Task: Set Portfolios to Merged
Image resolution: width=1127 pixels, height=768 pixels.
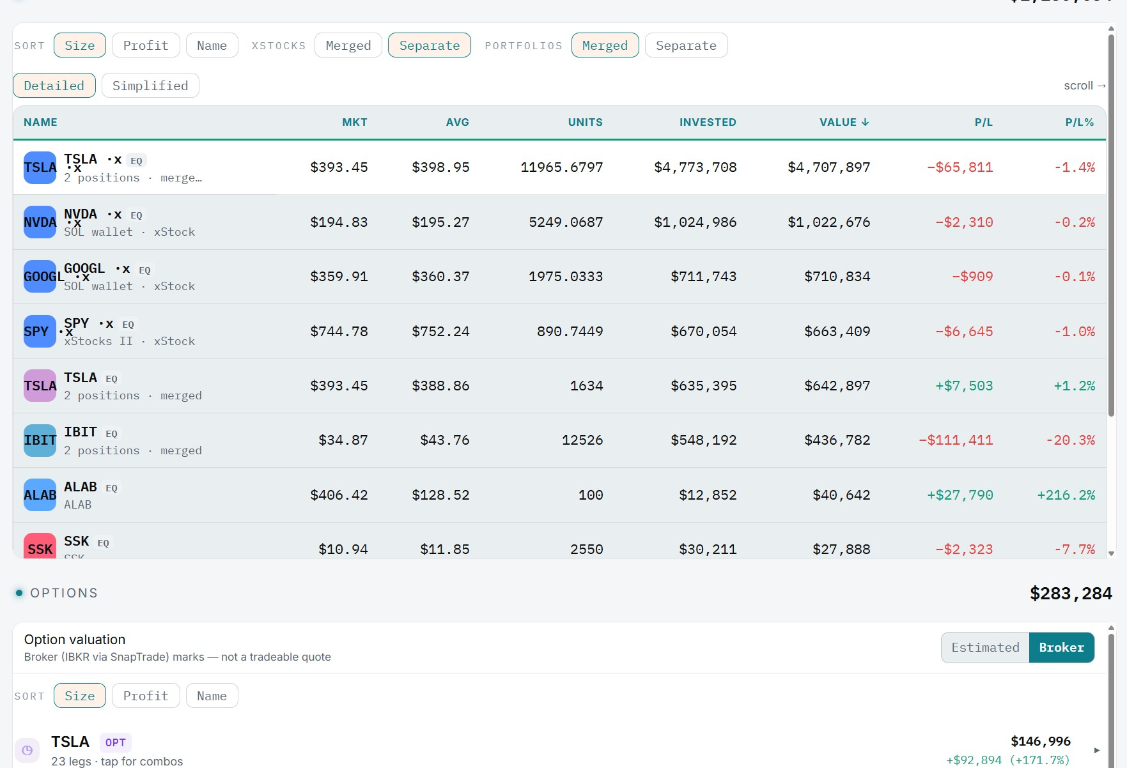Action: tap(605, 45)
